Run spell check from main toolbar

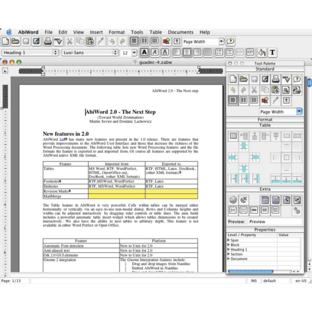tap(58, 41)
